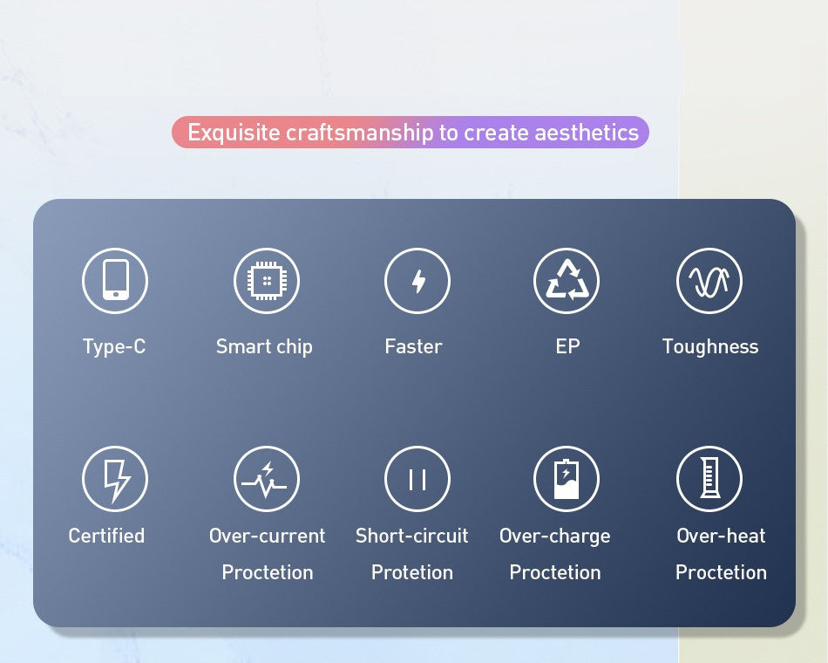Click the Exquisite craftsmanship headline banner

point(411,133)
